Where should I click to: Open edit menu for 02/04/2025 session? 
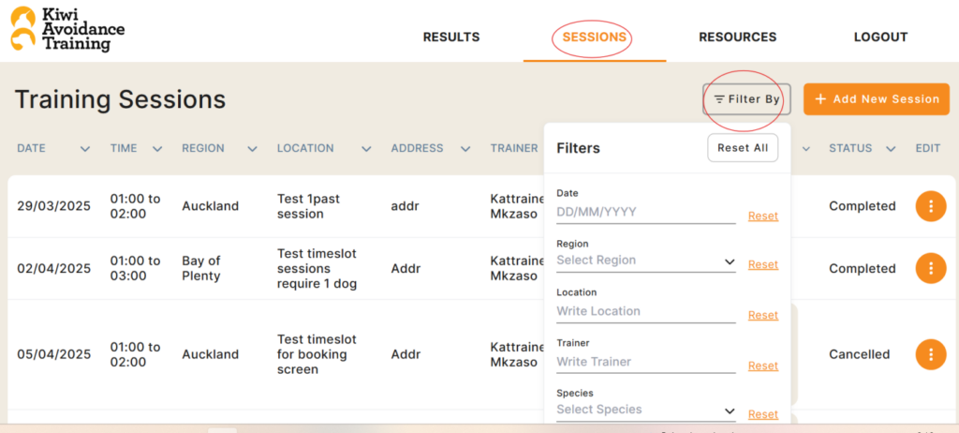pos(931,268)
